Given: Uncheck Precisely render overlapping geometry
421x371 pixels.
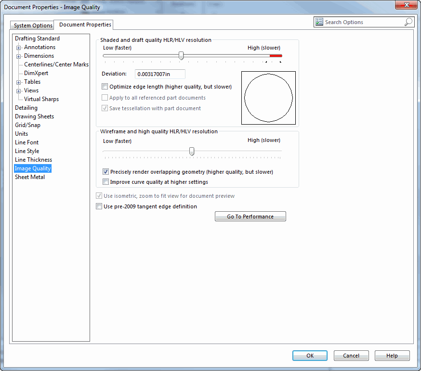Looking at the screenshot, I should tap(105, 172).
